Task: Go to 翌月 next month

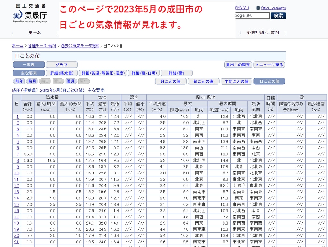Action: coord(71,81)
